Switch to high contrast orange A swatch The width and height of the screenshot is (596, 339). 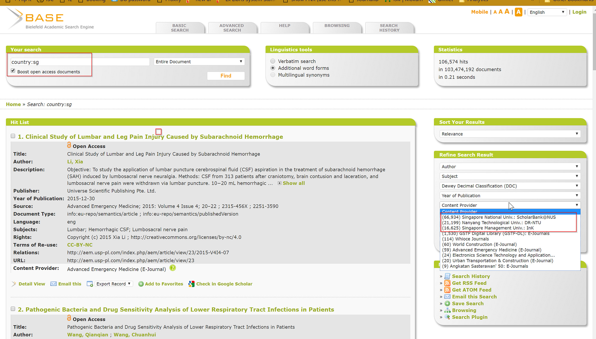coord(519,12)
